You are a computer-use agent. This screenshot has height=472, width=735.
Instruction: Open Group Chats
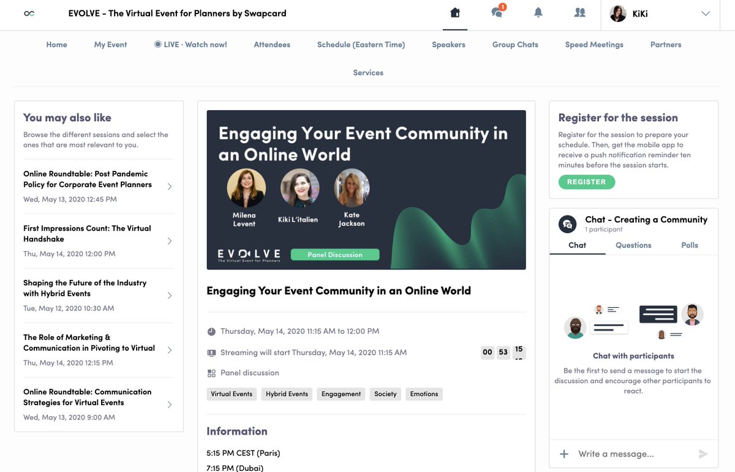point(515,45)
